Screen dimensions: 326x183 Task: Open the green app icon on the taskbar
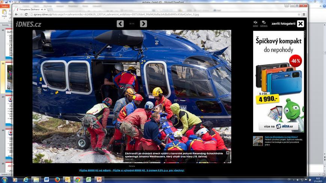pos(89,180)
